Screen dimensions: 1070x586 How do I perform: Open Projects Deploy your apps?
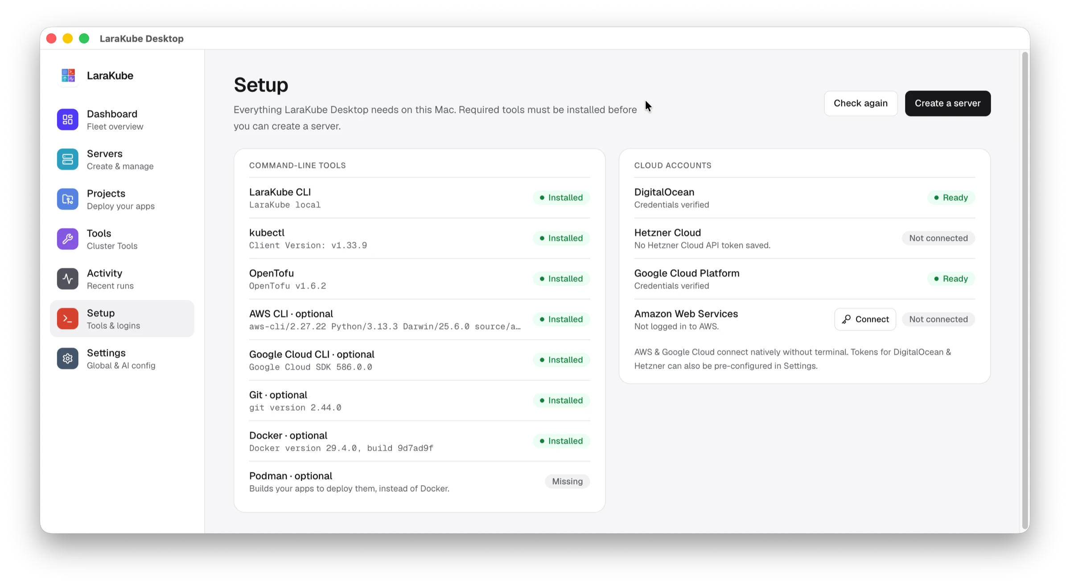point(122,199)
